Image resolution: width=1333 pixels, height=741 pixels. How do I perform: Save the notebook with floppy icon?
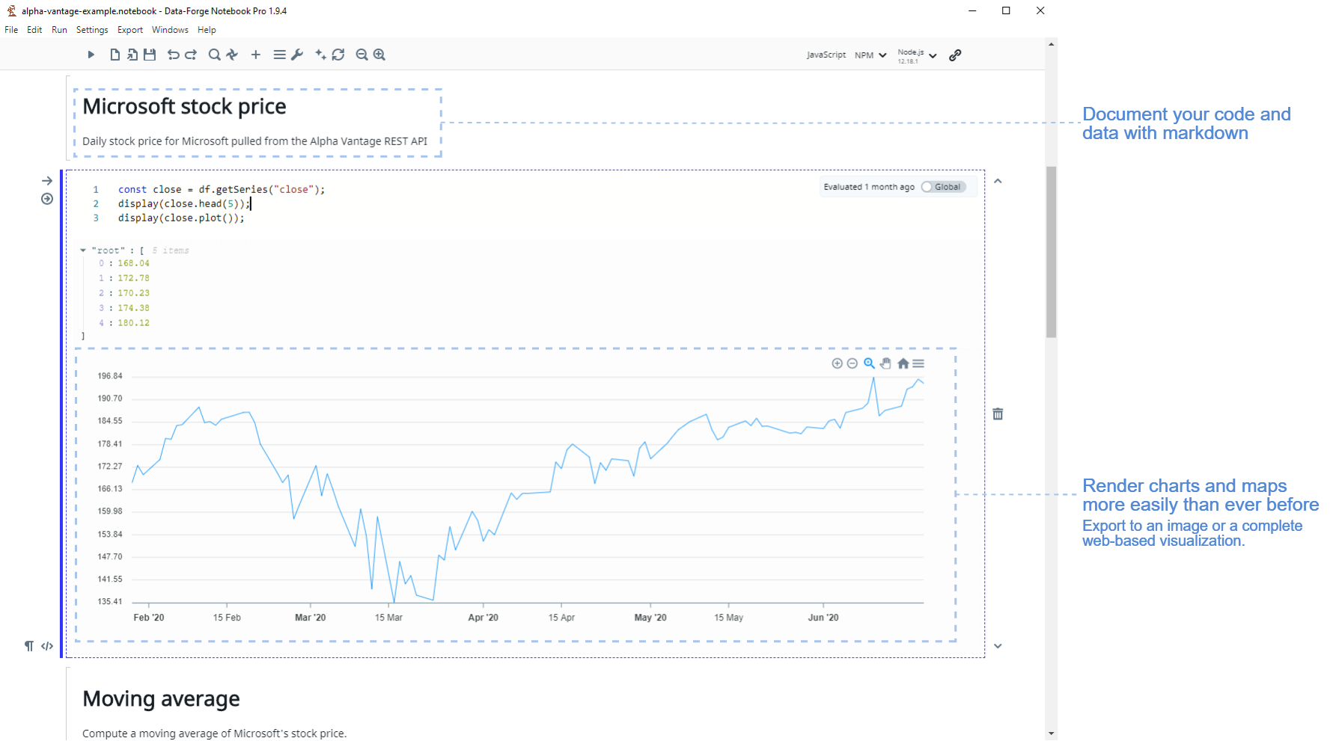[150, 55]
